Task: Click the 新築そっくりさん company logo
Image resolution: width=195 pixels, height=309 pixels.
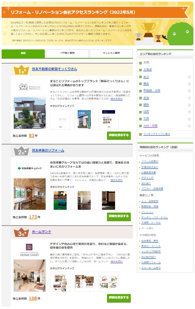Action: click(x=29, y=87)
